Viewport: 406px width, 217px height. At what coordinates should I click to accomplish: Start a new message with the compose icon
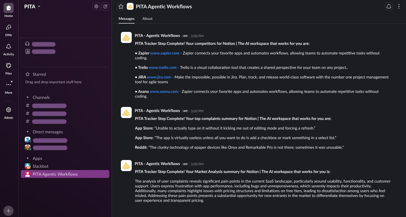(105, 6)
